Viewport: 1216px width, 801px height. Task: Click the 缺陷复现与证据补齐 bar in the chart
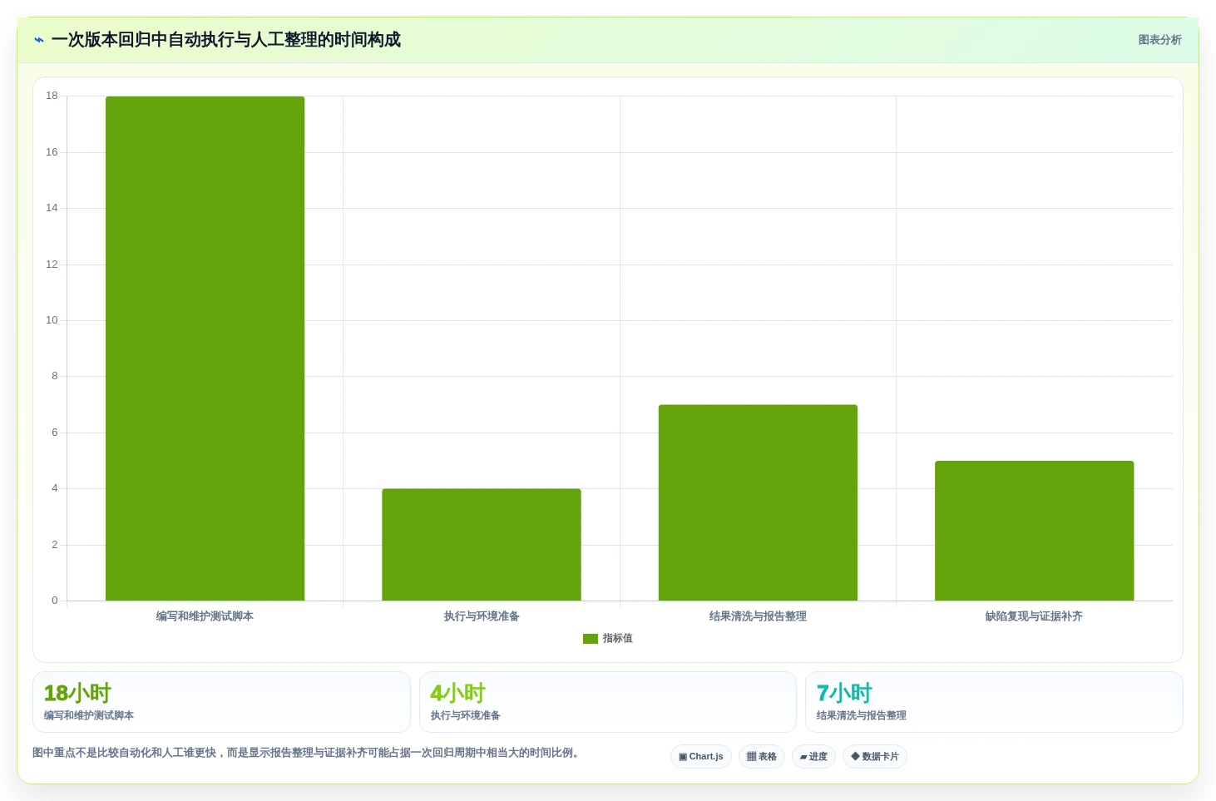1034,531
